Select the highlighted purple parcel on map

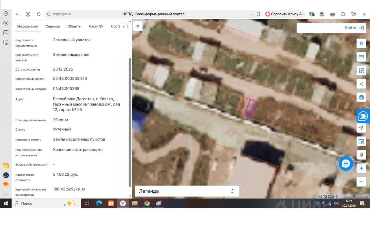251,109
